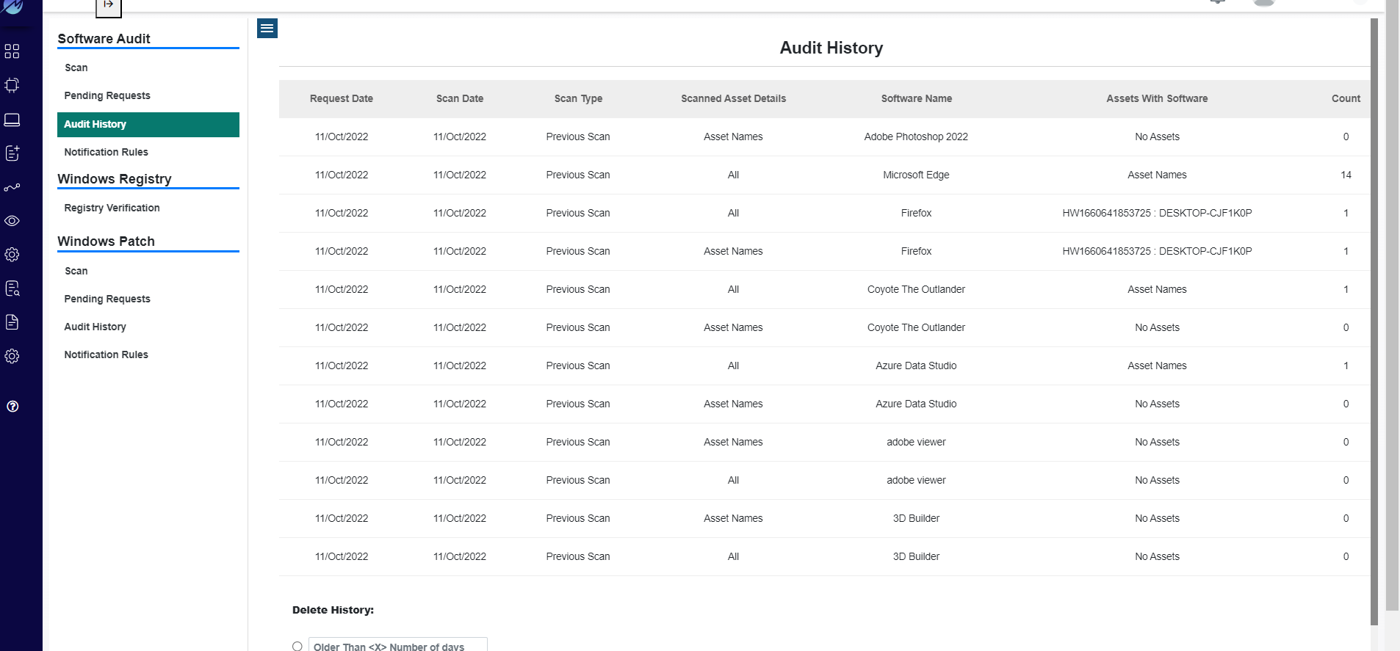Select highlighted Audit History menu item
1400x651 pixels.
coord(148,125)
